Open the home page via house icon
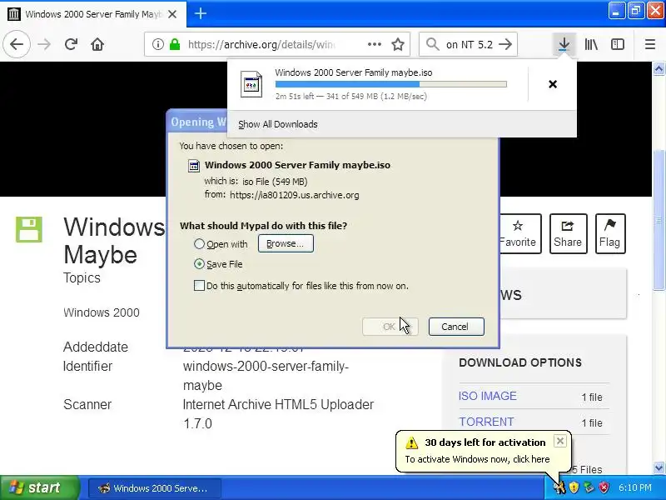This screenshot has width=666, height=500. tap(97, 44)
